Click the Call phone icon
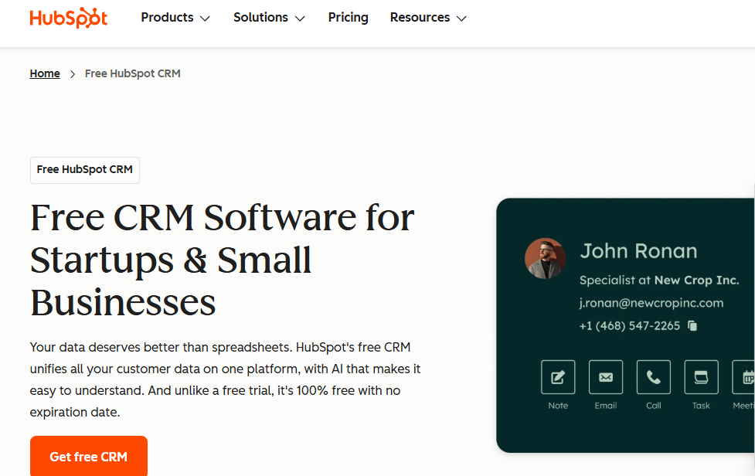 point(654,377)
